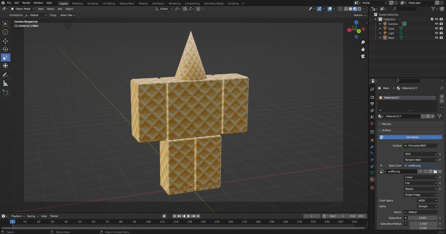Disable Cone in renders via camera icon
The width and height of the screenshot is (446, 234).
[x=441, y=29]
